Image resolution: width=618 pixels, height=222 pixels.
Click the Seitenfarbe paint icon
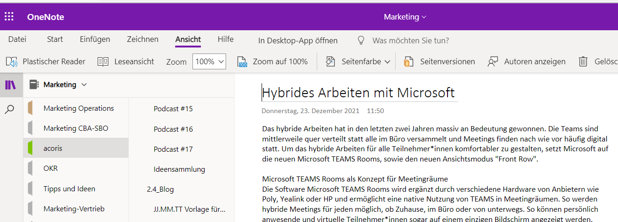(x=330, y=61)
